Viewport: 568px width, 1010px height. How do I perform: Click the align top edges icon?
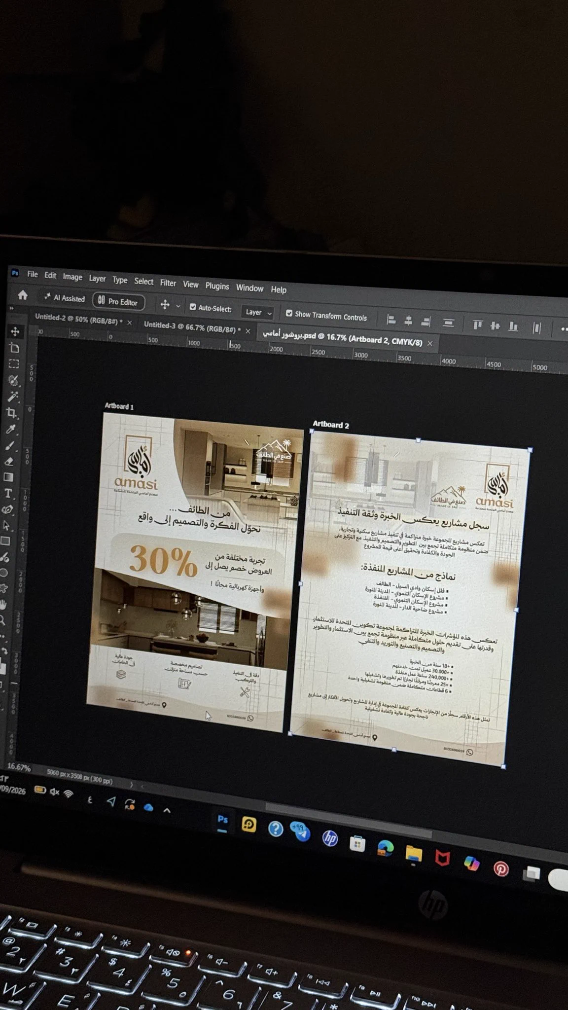477,325
